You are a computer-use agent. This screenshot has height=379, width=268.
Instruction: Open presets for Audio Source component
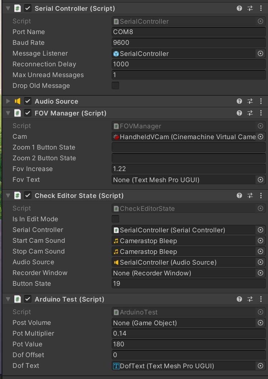click(x=250, y=101)
